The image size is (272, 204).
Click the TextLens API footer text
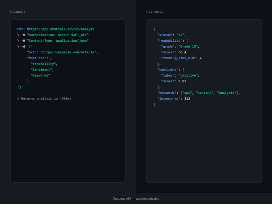pyautogui.click(x=136, y=199)
